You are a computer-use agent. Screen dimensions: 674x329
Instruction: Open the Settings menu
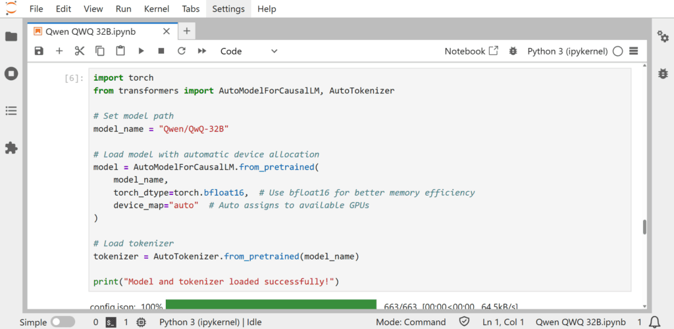pos(228,9)
